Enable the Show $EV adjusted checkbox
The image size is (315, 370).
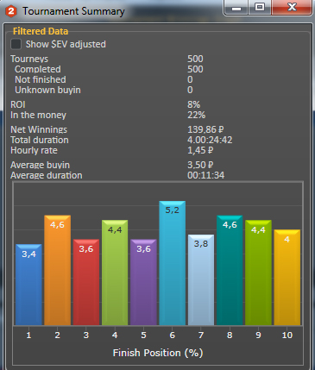(x=16, y=44)
